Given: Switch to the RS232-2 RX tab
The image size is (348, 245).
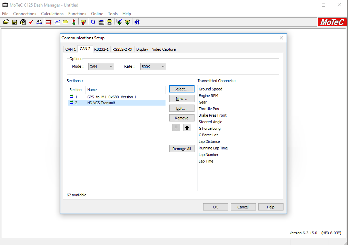Looking at the screenshot, I should pyautogui.click(x=122, y=49).
